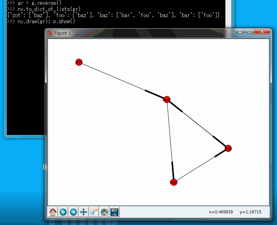Save the figure using the floppy disk icon
Viewport: 277px width, 225px height.
pyautogui.click(x=114, y=212)
